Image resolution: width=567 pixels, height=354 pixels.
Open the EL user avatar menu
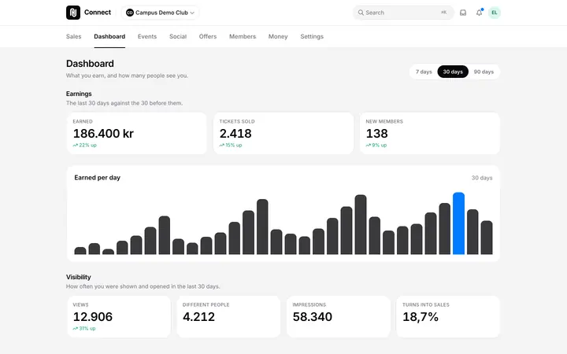[495, 13]
